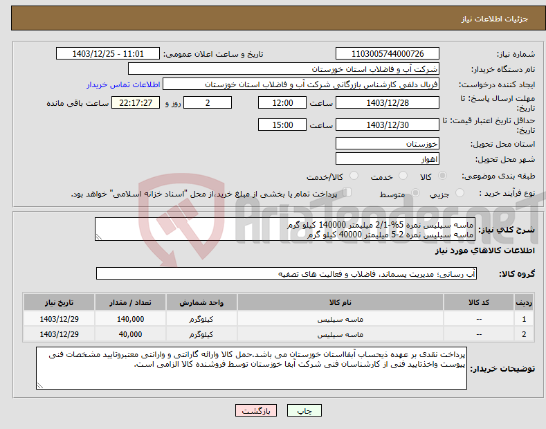
Task: Click quantity cell 140,000
Action: click(131, 319)
